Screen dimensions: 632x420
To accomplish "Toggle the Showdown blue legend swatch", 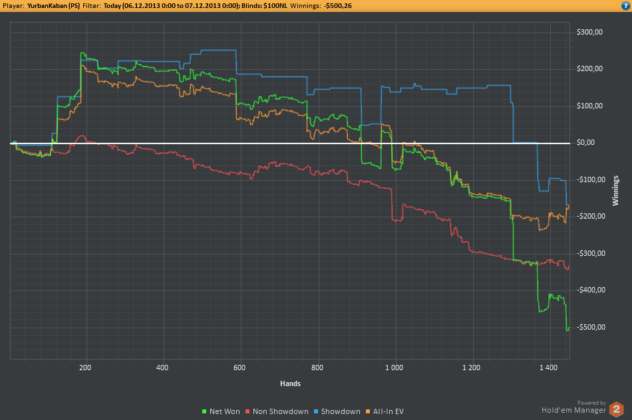I will click(316, 411).
